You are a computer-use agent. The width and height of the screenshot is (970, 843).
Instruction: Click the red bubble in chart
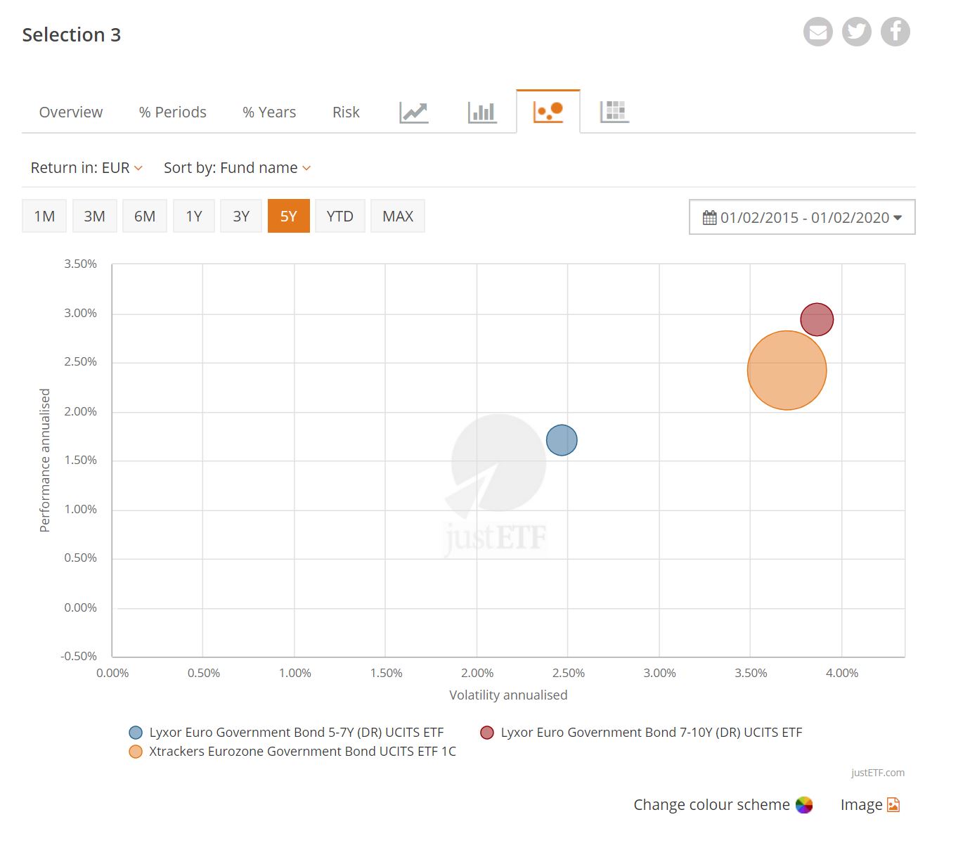pyautogui.click(x=817, y=319)
